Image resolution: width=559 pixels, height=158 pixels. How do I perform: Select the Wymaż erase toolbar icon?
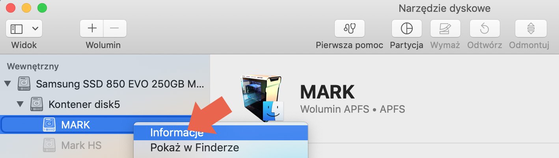coord(445,28)
